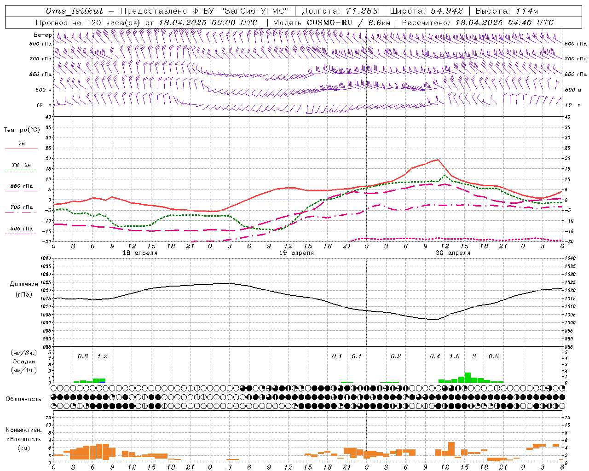Click the "(мм/1ч.)" precipitation unit label

pos(24,370)
